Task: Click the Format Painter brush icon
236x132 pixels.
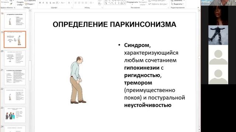Action: (x=11, y=4)
